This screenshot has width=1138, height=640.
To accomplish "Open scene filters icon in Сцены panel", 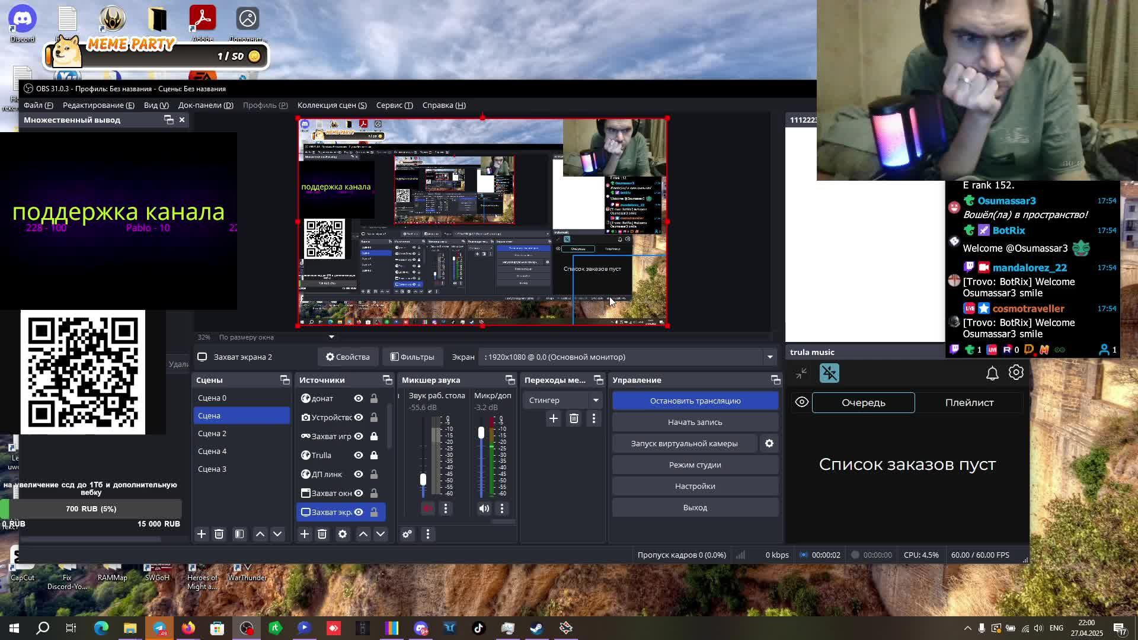I will [x=239, y=535].
